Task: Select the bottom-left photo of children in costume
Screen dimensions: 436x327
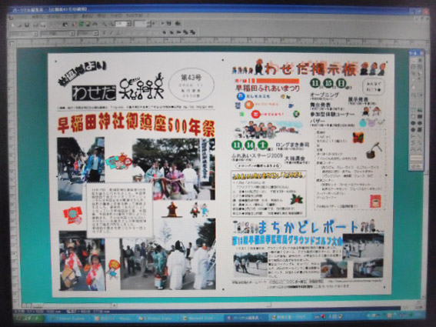Action: coord(82,261)
